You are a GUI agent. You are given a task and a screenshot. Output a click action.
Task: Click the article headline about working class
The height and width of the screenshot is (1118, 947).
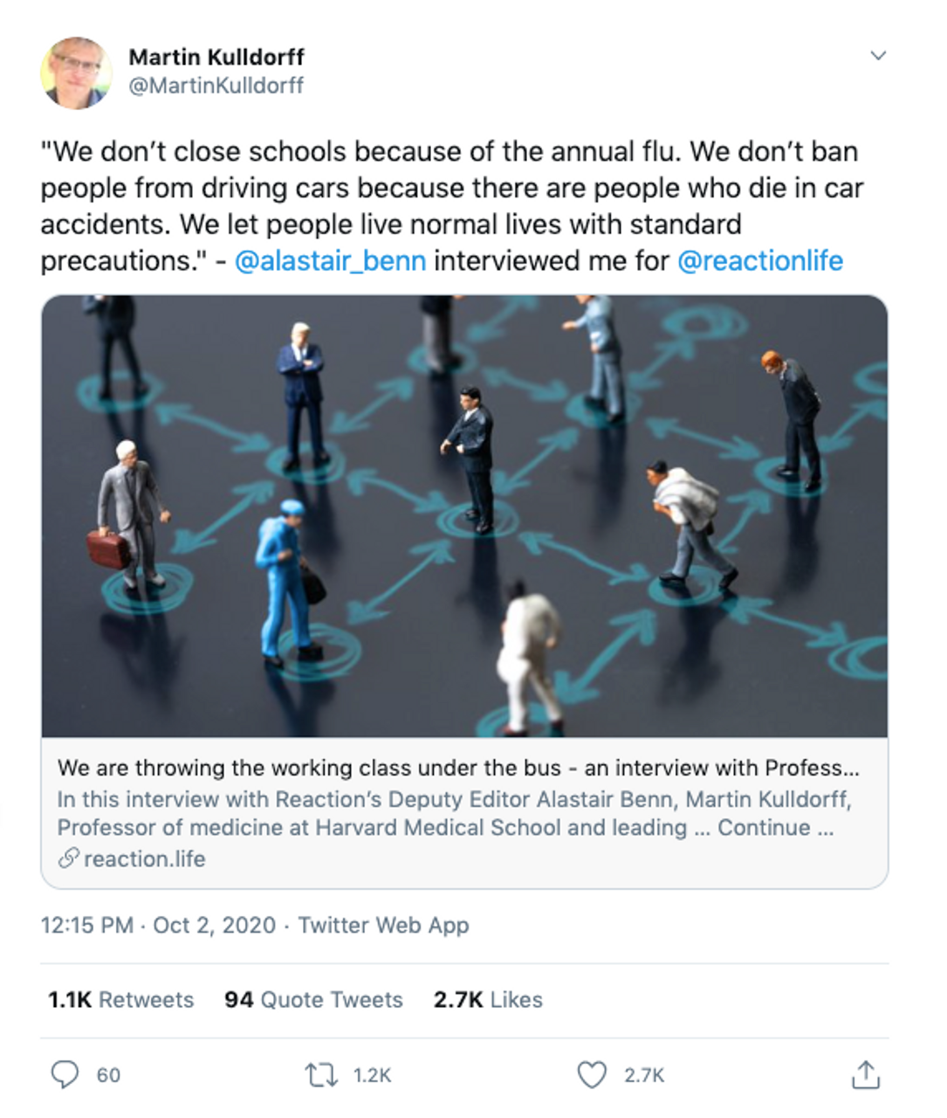click(x=457, y=768)
